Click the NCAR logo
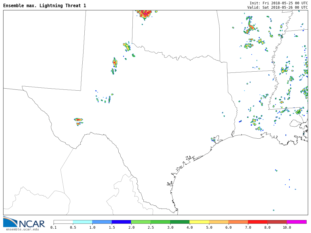 click(x=24, y=222)
